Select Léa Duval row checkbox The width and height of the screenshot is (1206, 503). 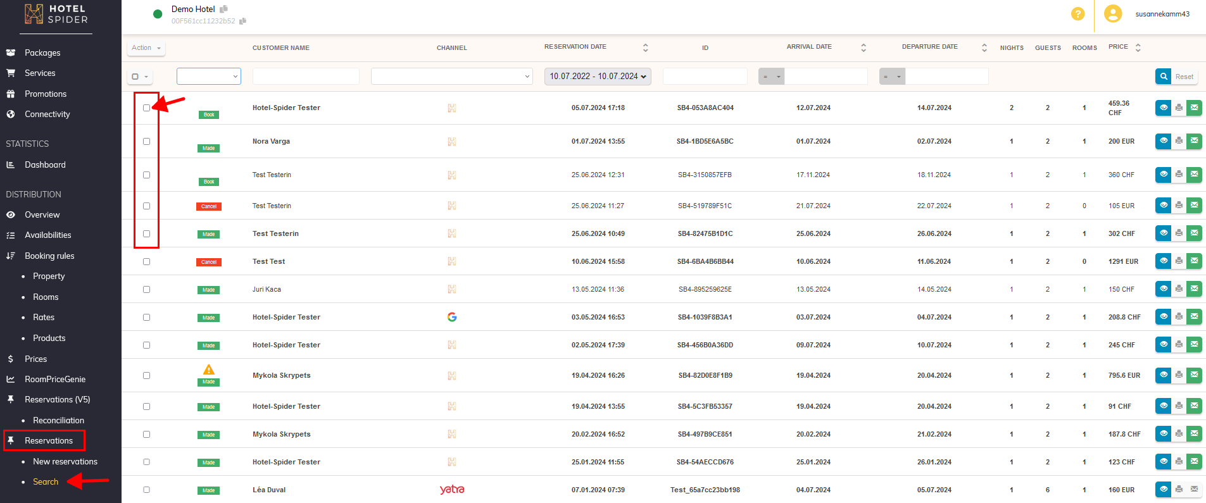point(146,490)
